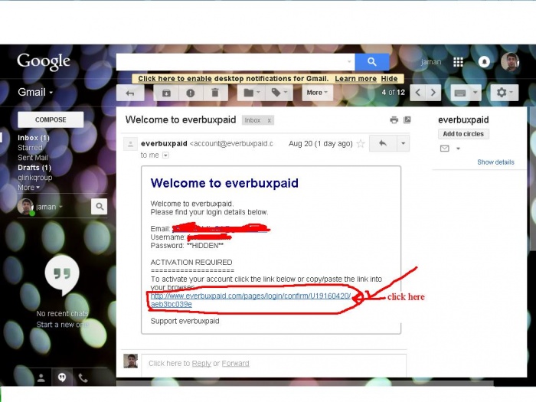Archive this conversation
The image size is (536, 402).
tap(166, 93)
